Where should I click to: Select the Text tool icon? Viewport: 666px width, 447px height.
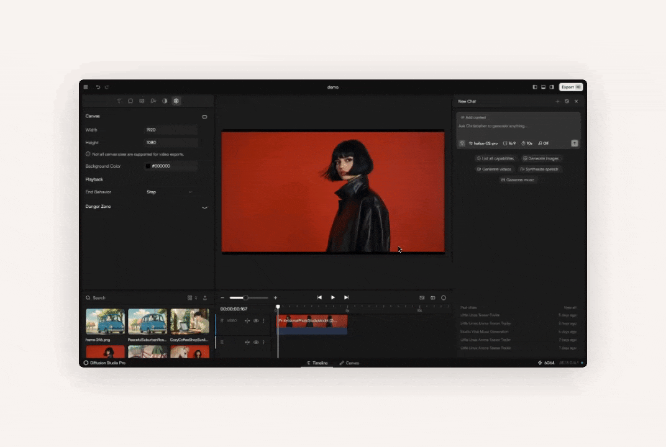coord(119,101)
